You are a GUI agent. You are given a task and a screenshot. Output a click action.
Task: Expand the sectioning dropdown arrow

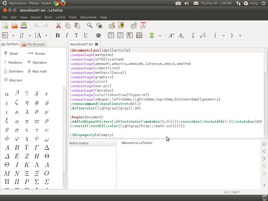[x=13, y=36]
